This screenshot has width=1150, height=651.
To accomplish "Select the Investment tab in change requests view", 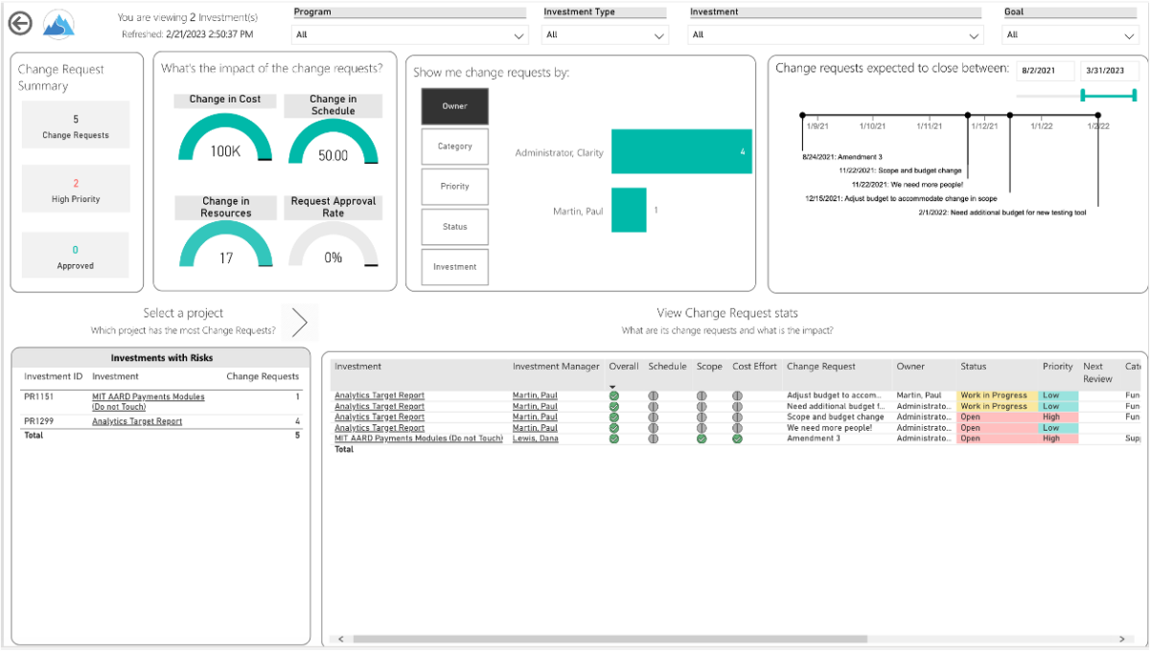I will pyautogui.click(x=454, y=266).
